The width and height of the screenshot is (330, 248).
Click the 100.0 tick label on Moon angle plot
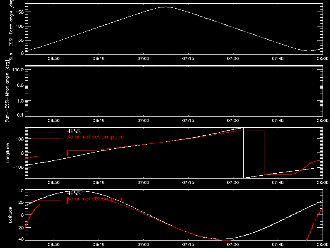(x=18, y=70)
